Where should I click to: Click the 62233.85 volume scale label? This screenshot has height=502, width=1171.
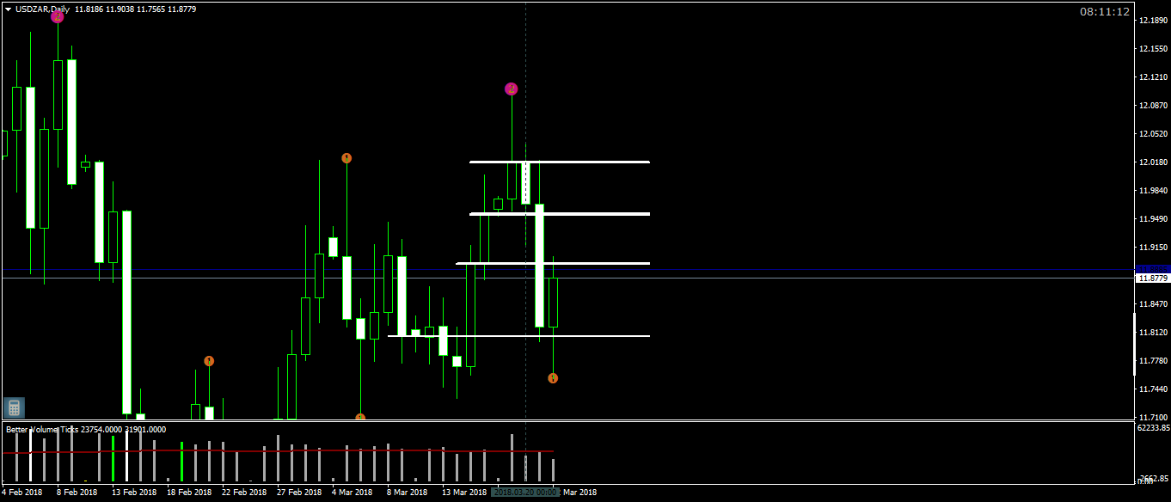pyautogui.click(x=1153, y=427)
